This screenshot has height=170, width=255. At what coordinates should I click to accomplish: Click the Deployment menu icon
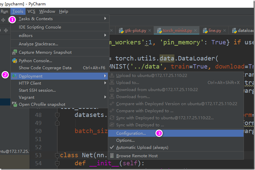[14, 76]
